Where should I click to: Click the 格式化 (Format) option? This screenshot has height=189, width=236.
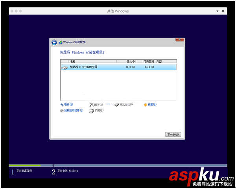pyautogui.click(x=126, y=104)
